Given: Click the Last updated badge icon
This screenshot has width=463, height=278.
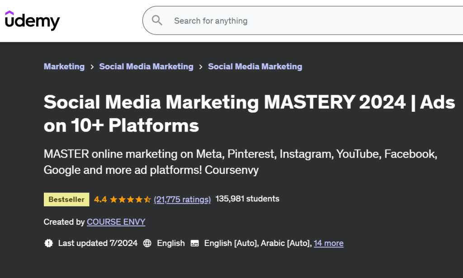Looking at the screenshot, I should 48,243.
